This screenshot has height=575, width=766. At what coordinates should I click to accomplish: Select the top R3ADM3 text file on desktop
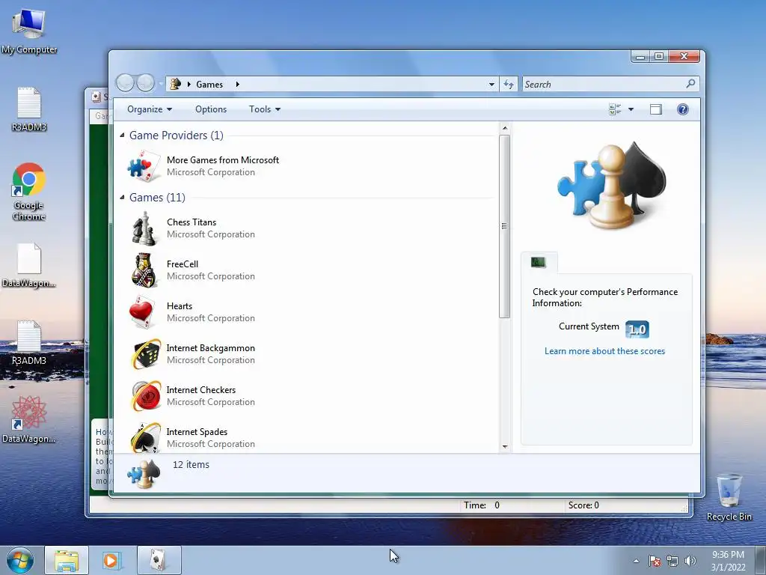pos(29,109)
